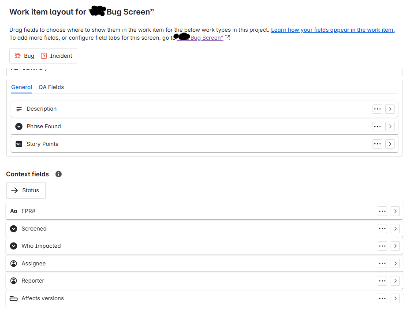This screenshot has height=313, width=410.
Task: Open more options for FPR# field
Action: pos(382,211)
